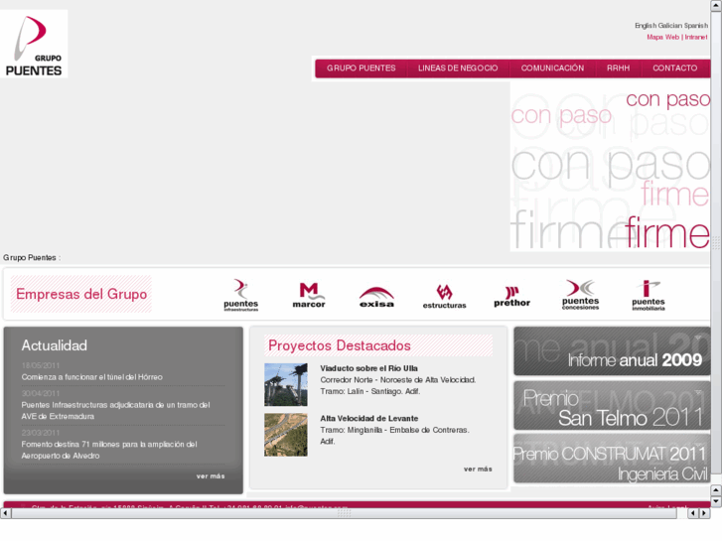The width and height of the screenshot is (722, 541).
Task: Open Alta Velocidad de Levante thumbnail
Action: 285,435
